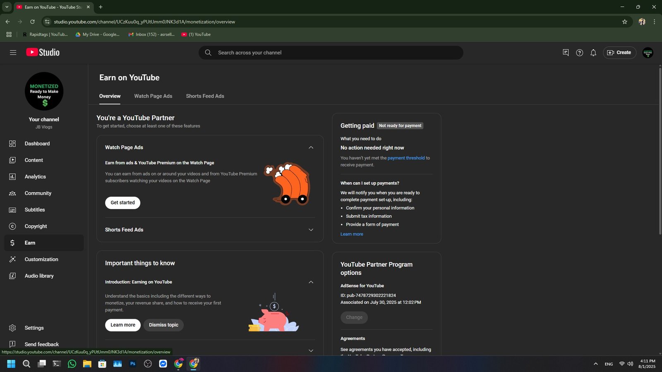Switch to the Overview tab
The image size is (662, 372).
pos(110,96)
